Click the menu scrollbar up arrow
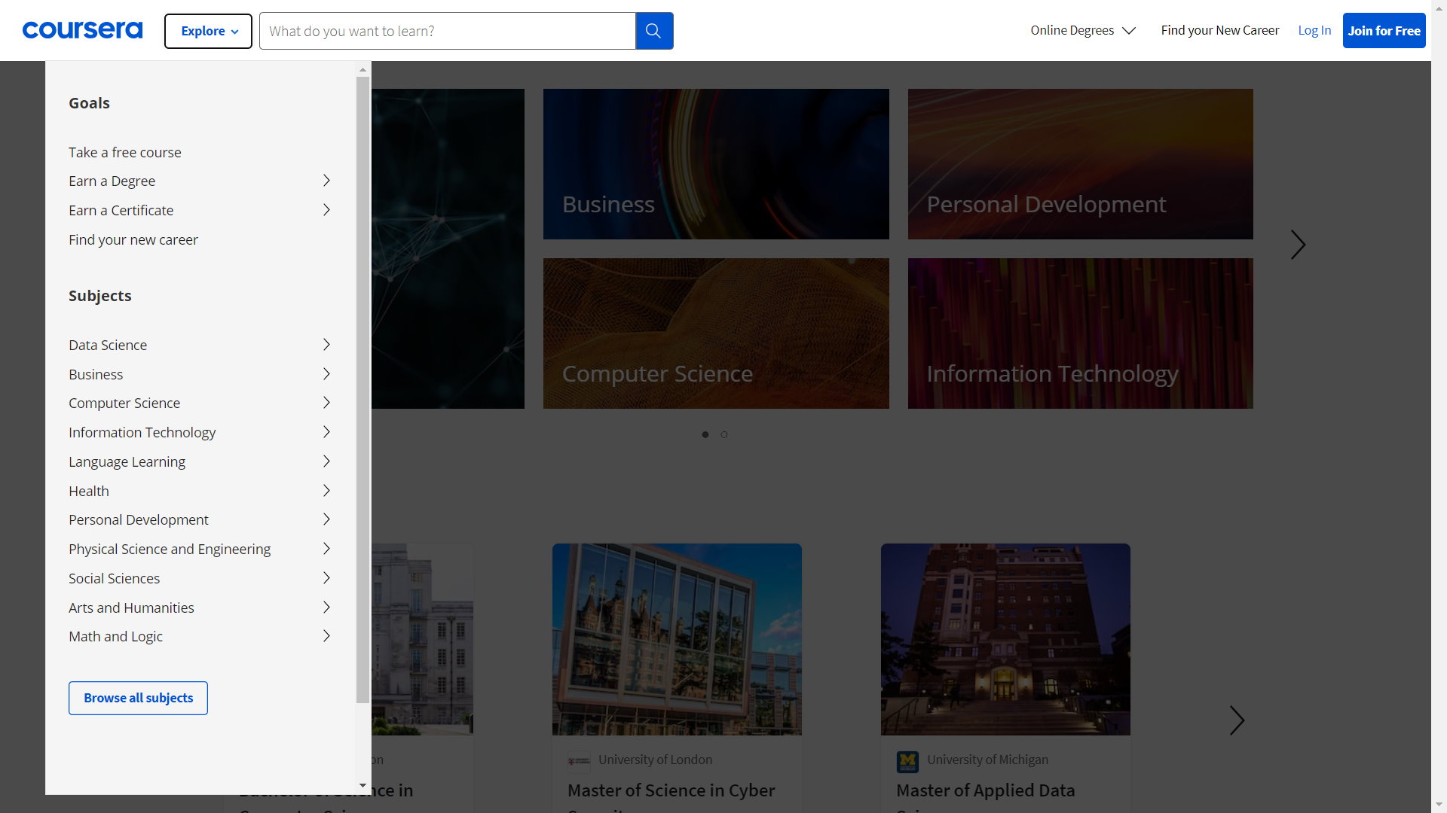1447x813 pixels. tap(363, 69)
